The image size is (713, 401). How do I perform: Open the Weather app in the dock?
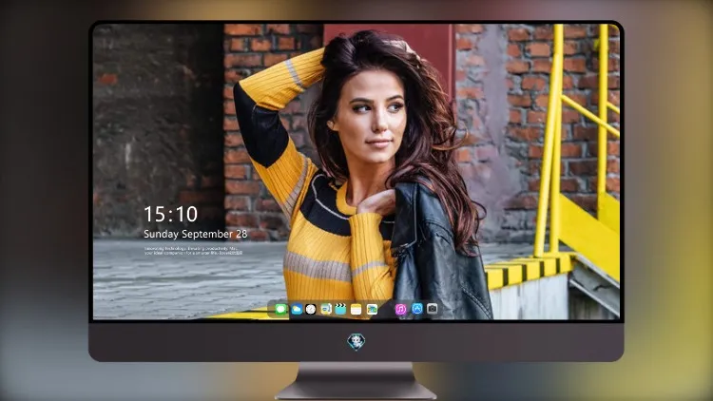(x=297, y=310)
